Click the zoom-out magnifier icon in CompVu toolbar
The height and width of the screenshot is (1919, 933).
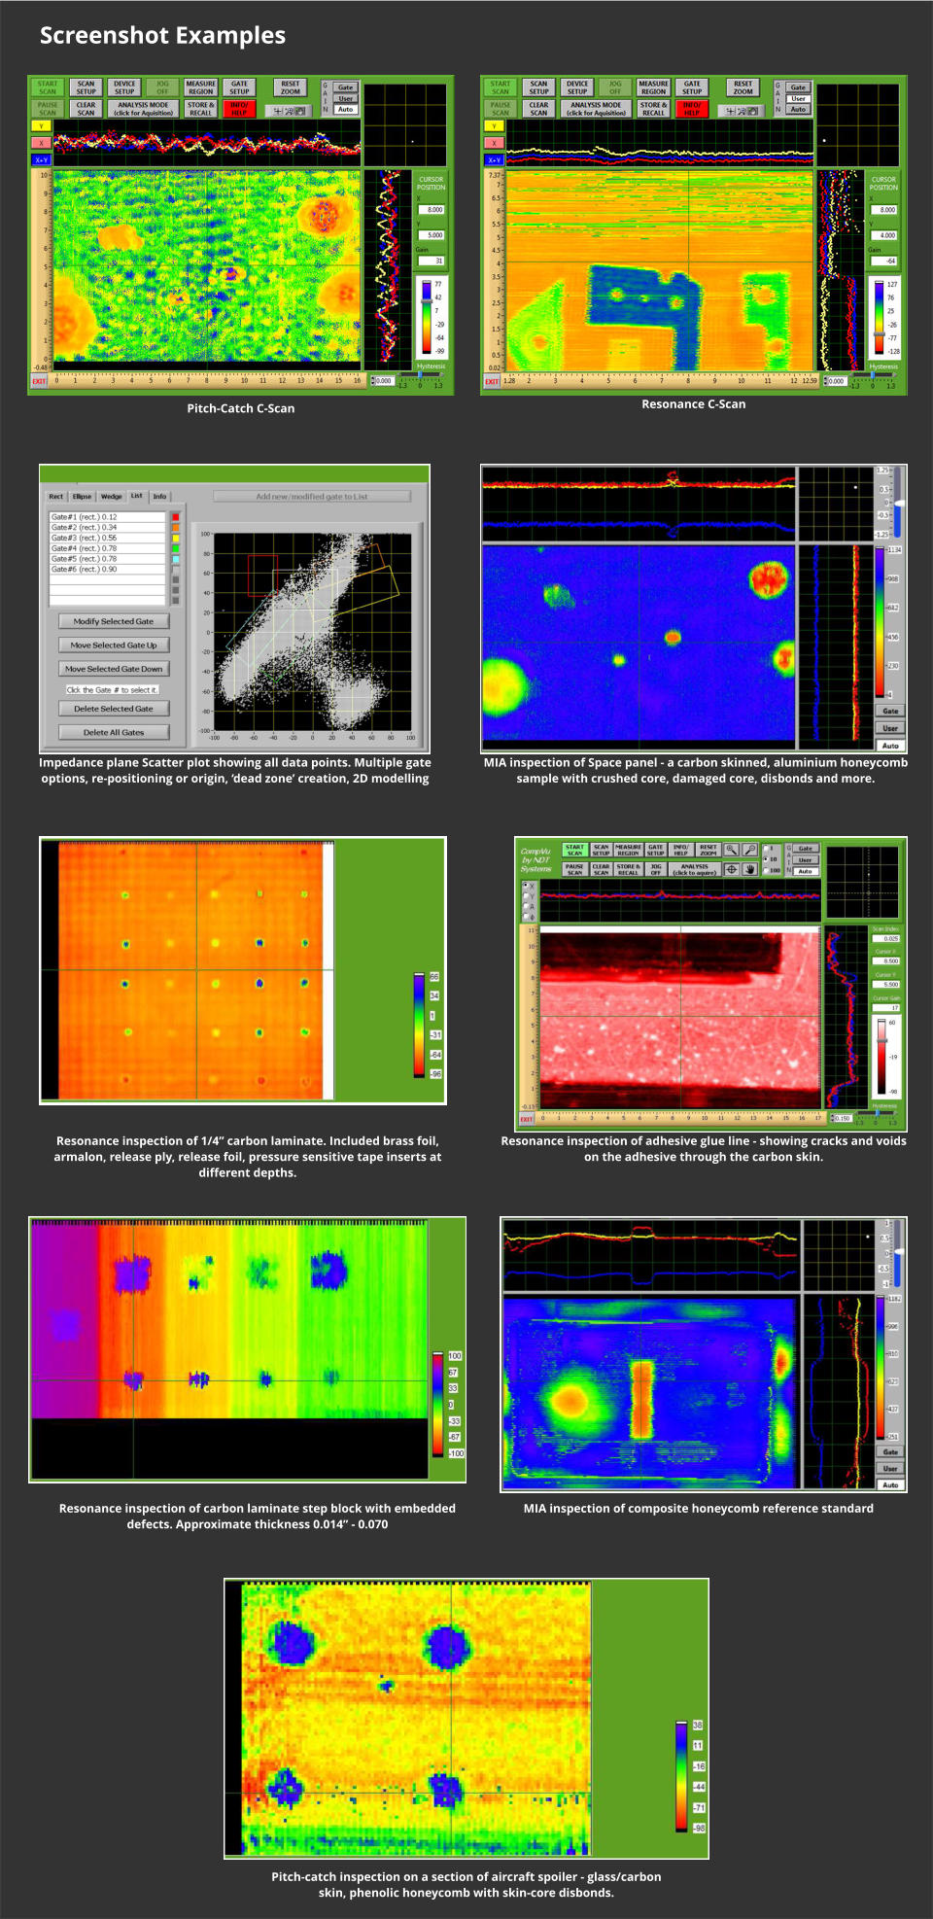click(749, 850)
